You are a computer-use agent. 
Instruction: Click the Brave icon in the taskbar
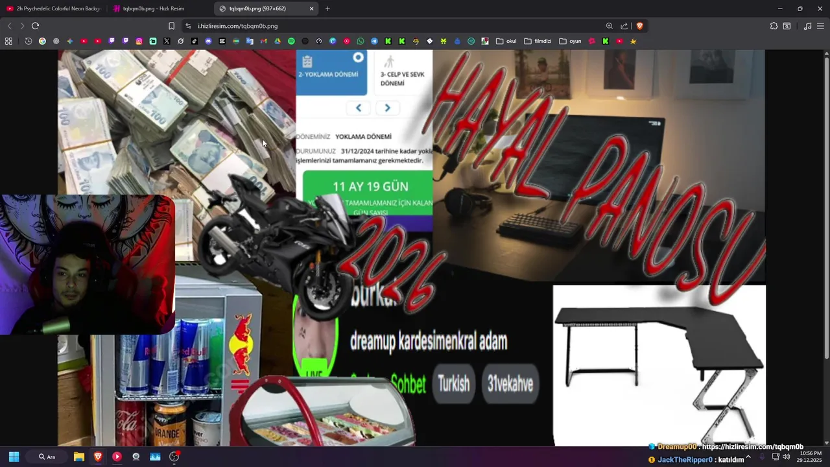pyautogui.click(x=98, y=457)
